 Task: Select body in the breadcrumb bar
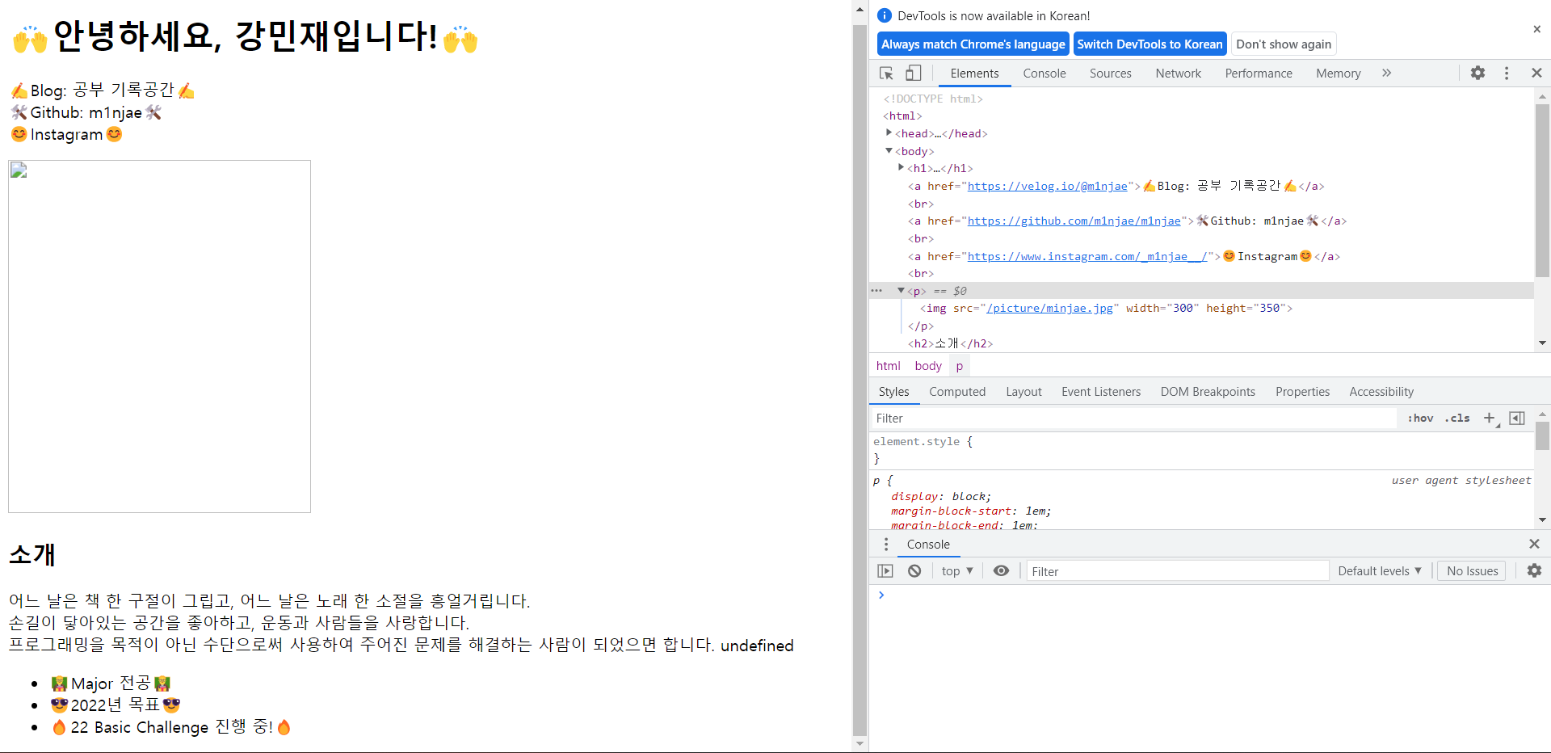coord(928,366)
